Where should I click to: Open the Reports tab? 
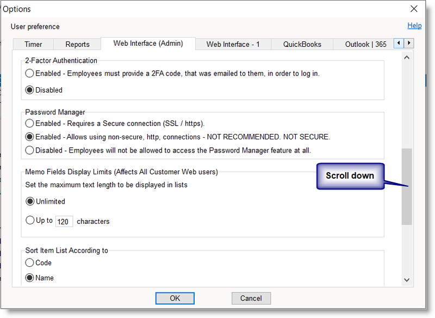point(77,45)
